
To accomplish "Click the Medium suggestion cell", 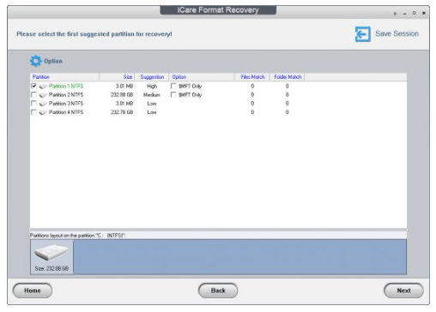I will pos(152,95).
